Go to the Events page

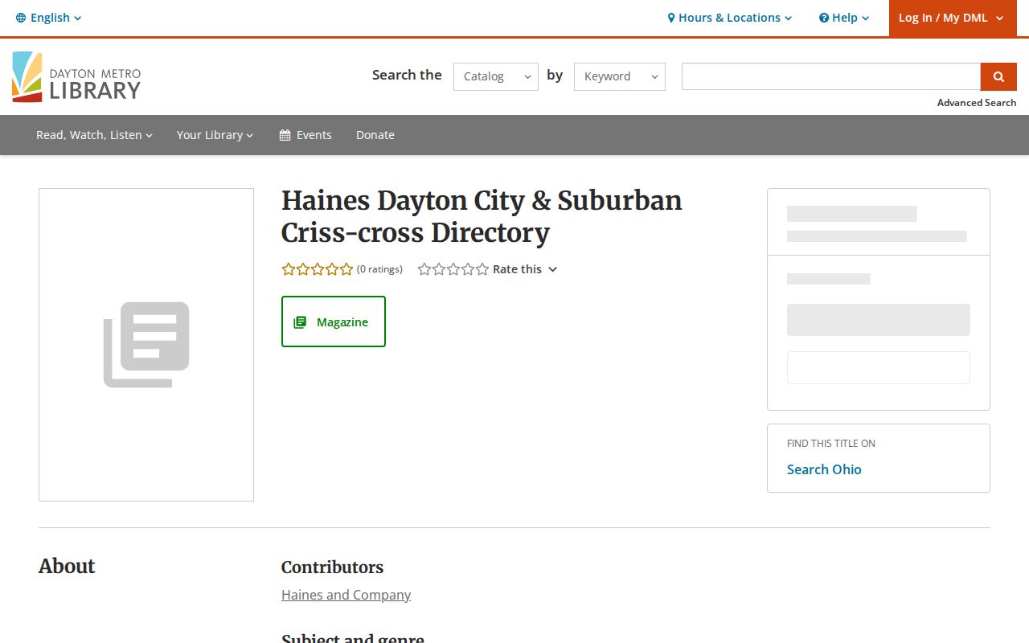(305, 135)
